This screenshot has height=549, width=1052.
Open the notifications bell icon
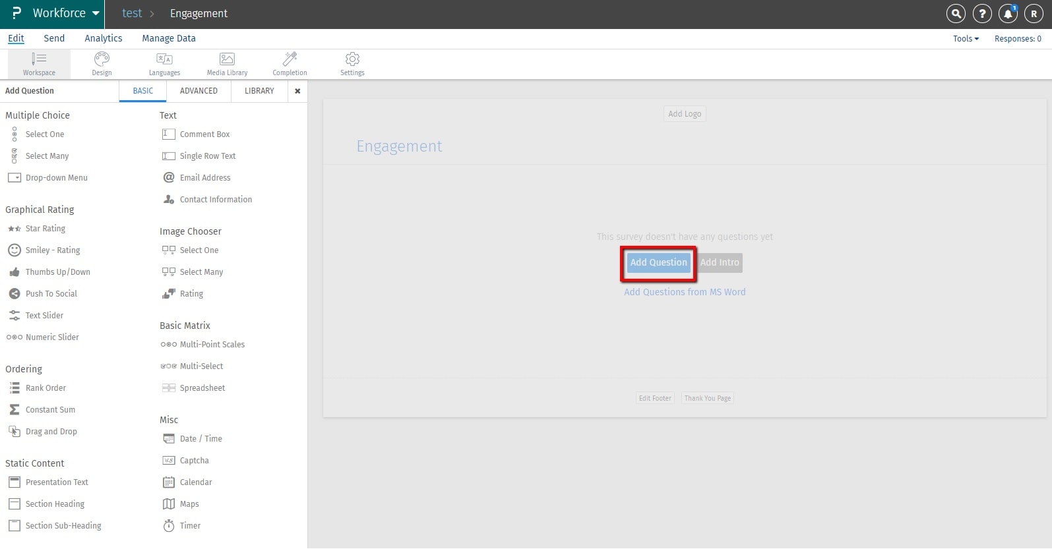1008,13
